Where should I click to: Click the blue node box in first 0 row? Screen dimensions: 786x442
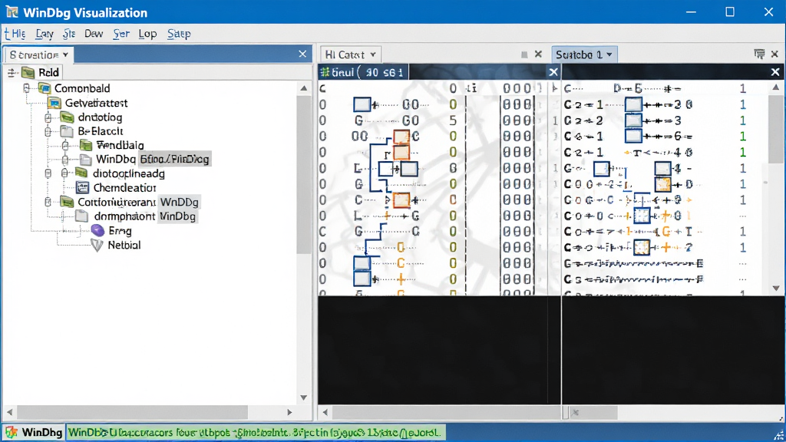click(362, 104)
